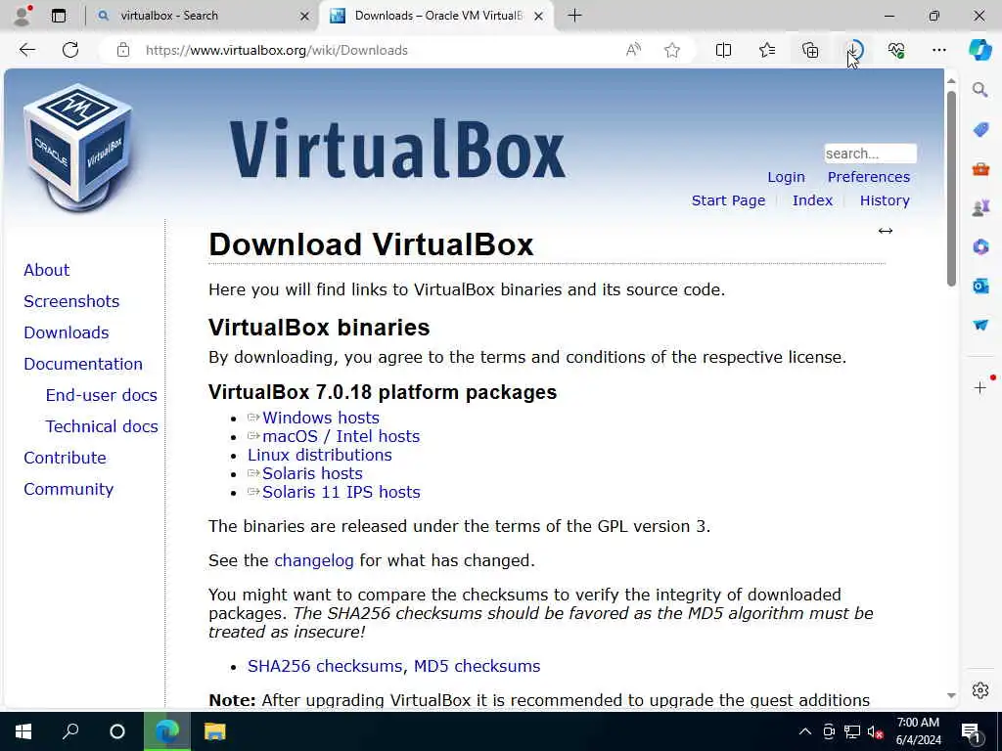Click the address bar URL

point(276,50)
